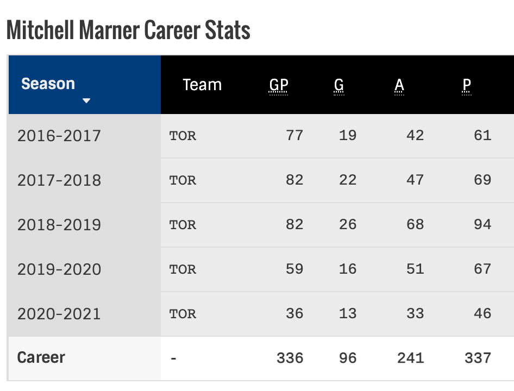This screenshot has height=391, width=514.
Task: Click the Team column header
Action: tap(202, 85)
